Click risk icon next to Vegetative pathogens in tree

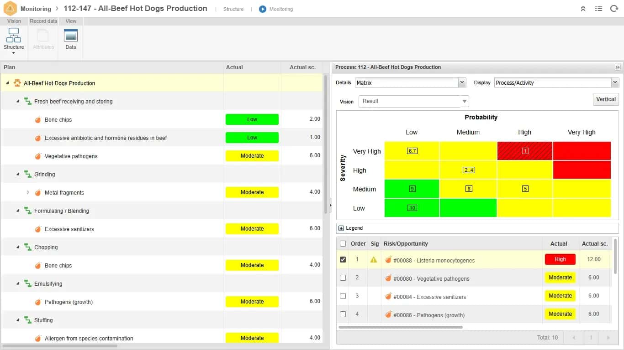tap(38, 156)
